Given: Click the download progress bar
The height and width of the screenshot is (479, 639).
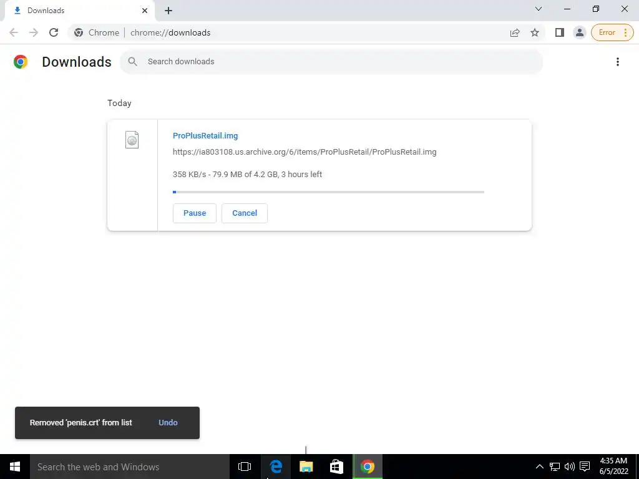Looking at the screenshot, I should (328, 192).
